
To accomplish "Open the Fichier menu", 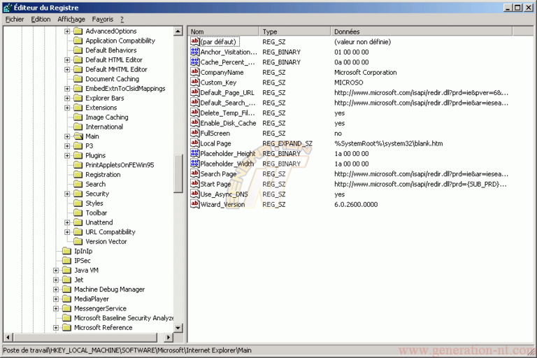I will click(15, 19).
